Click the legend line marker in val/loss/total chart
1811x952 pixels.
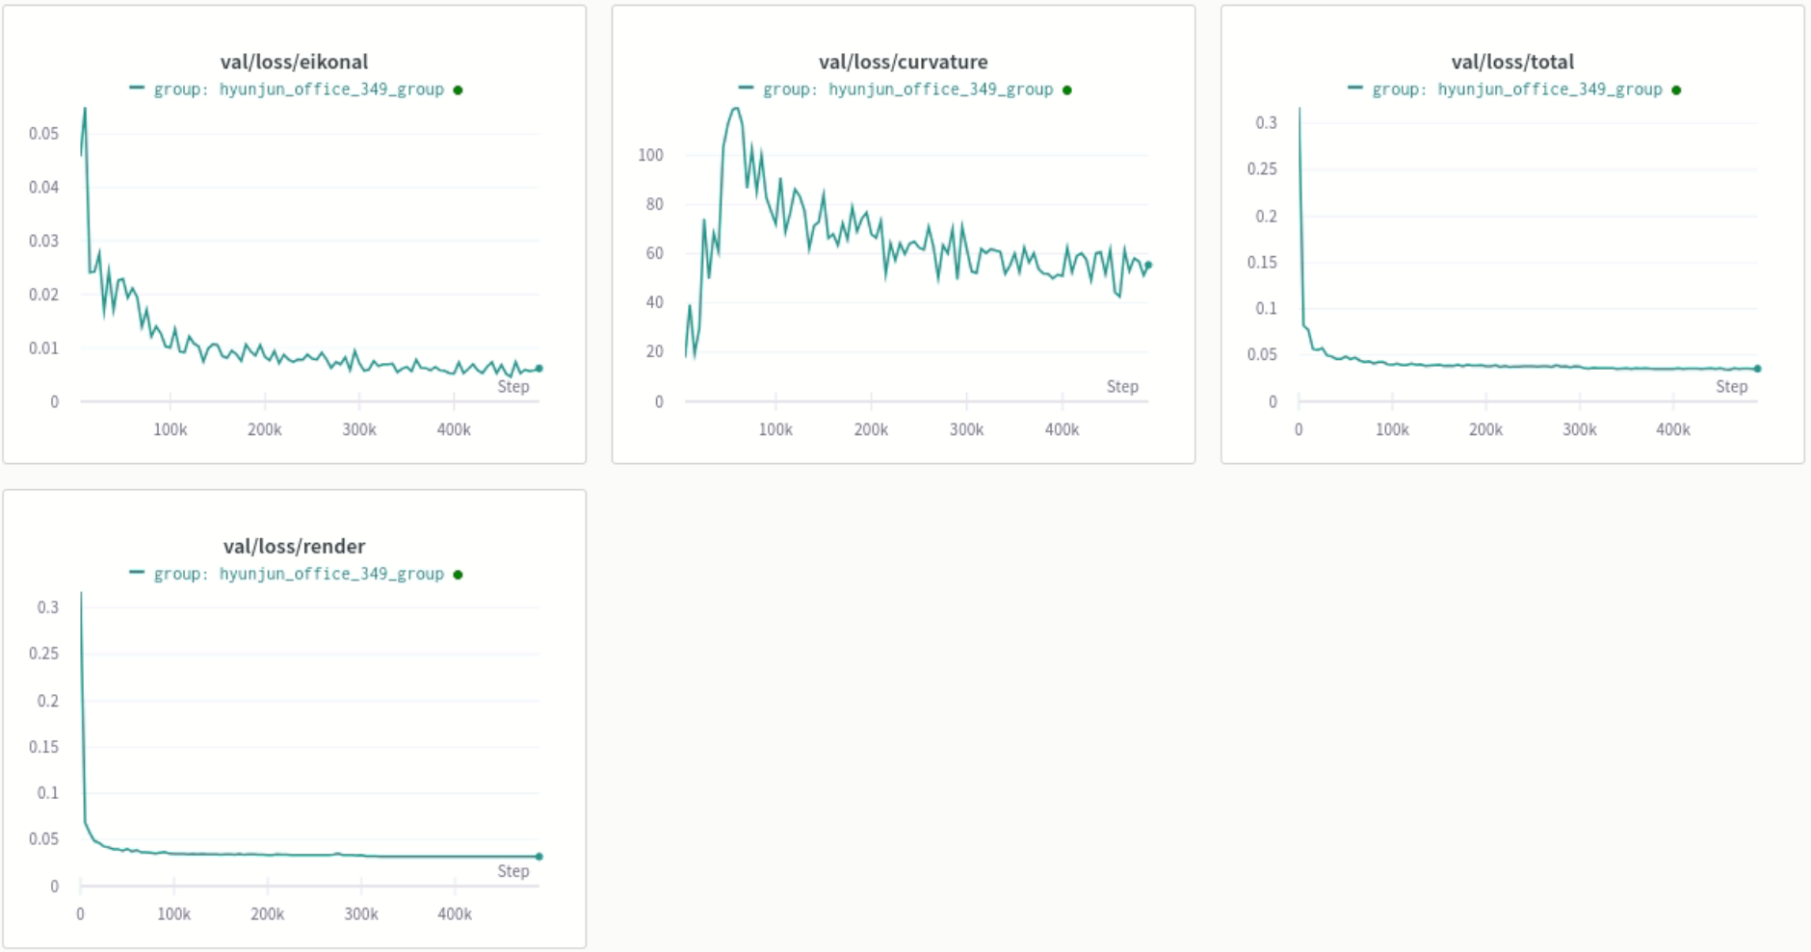tap(1355, 88)
